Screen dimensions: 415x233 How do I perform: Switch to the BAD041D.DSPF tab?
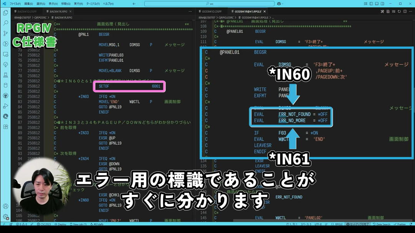[x=27, y=12]
